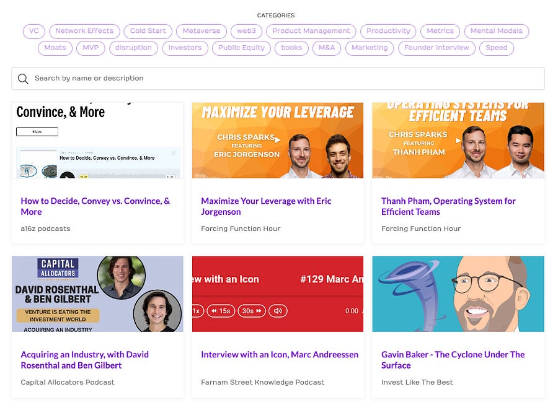This screenshot has height=405, width=558.
Task: Select the VC category tag
Action: pos(34,31)
